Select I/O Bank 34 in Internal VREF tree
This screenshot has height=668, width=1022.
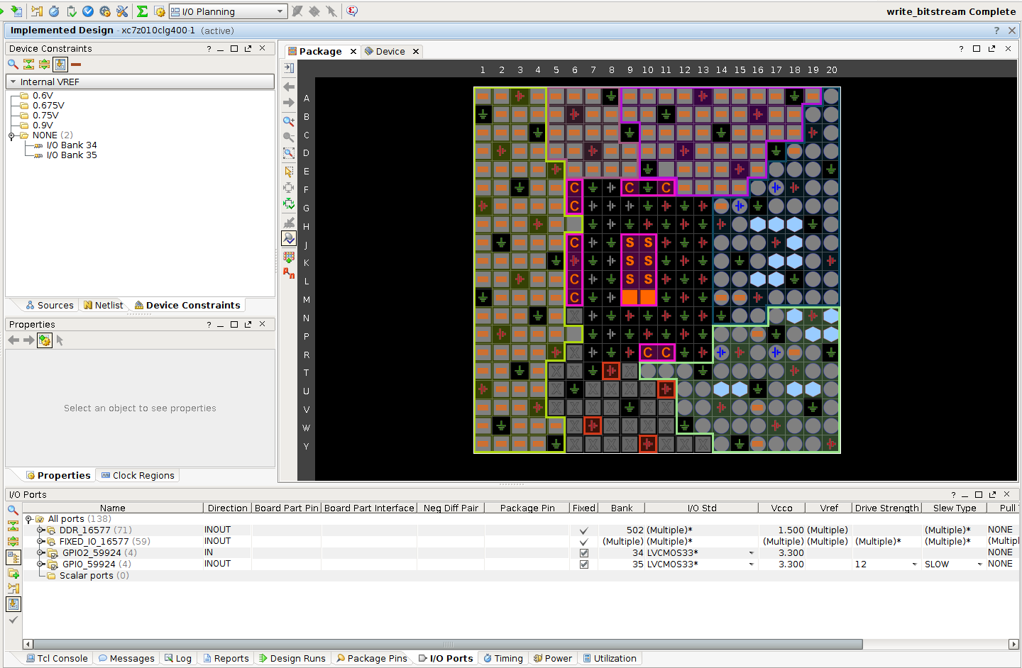(72, 145)
